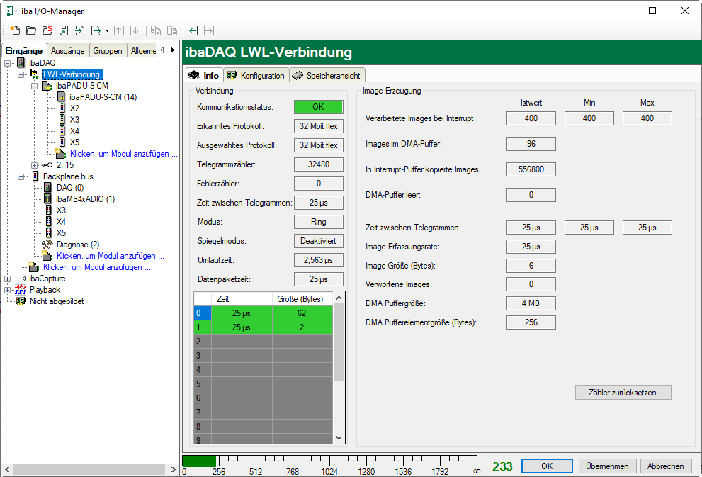The height and width of the screenshot is (477, 702).
Task: Select the Diagnose (2) tools icon
Action: [x=47, y=245]
